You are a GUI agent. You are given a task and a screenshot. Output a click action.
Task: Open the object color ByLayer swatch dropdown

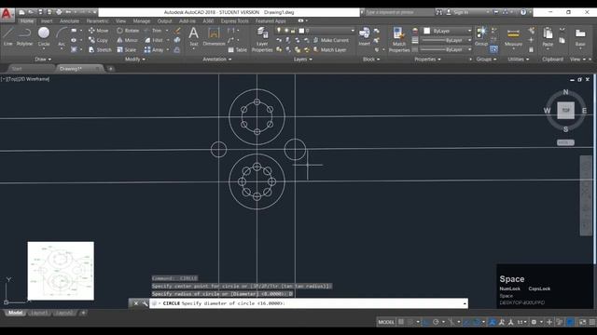[448, 31]
